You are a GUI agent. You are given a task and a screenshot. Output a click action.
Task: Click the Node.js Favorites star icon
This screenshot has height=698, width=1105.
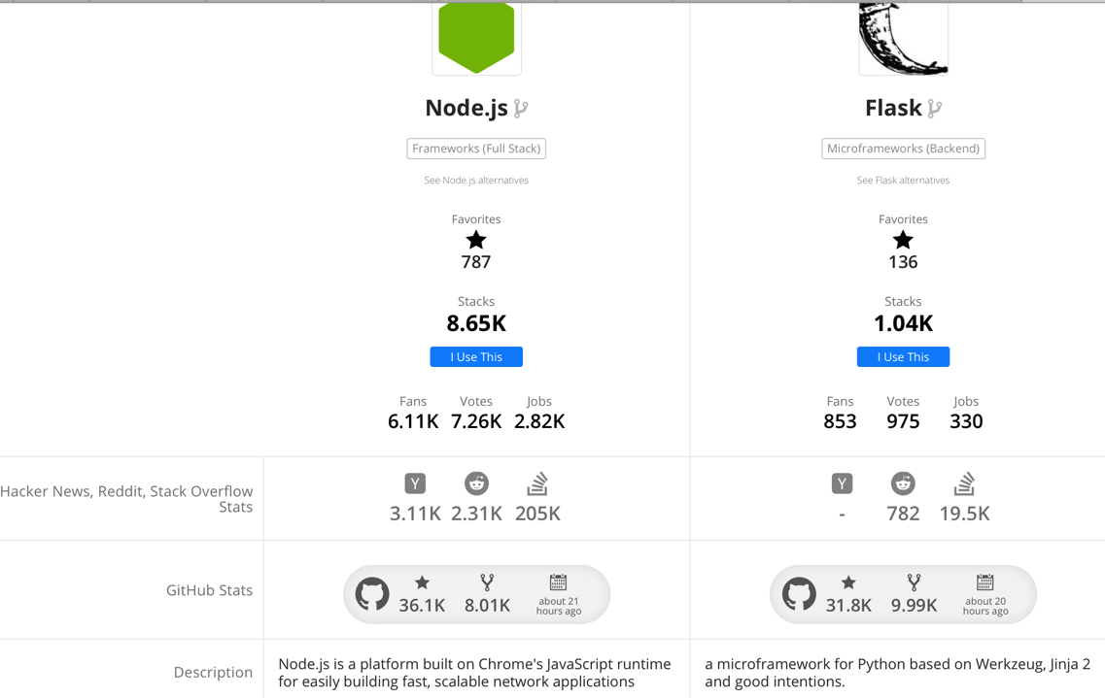pyautogui.click(x=476, y=240)
